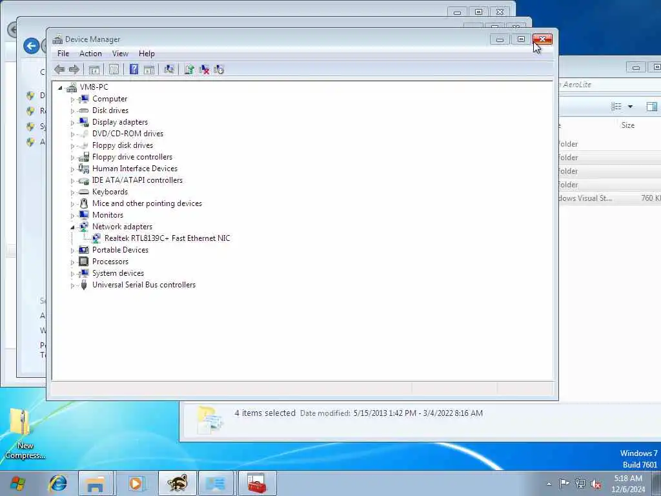Open the Action Center flag tray icon

(x=564, y=483)
